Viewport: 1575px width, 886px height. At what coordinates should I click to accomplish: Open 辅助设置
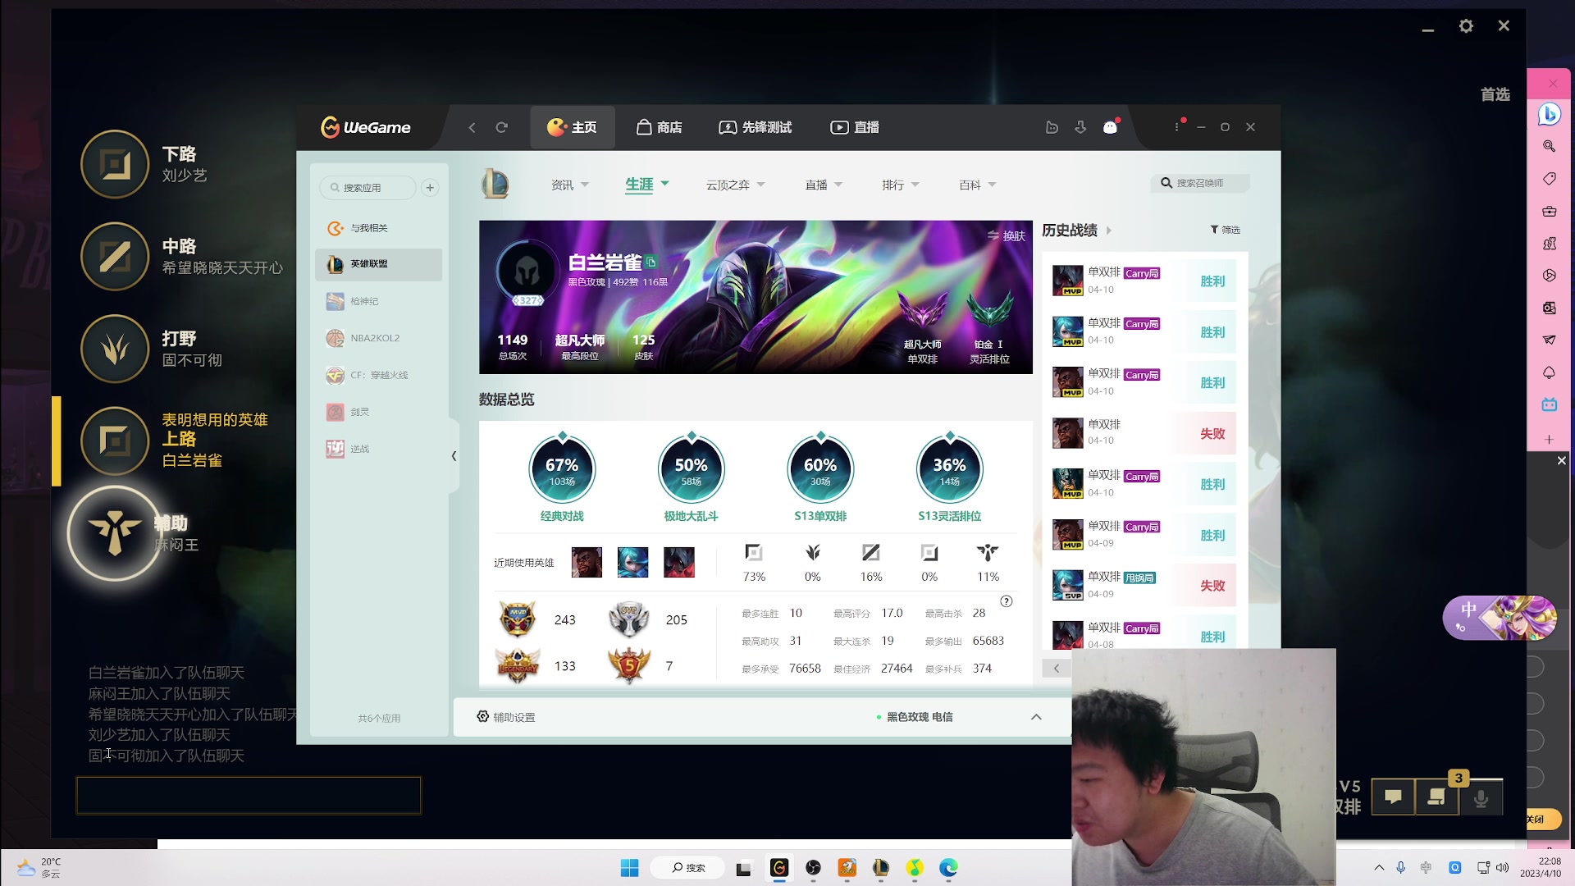506,717
